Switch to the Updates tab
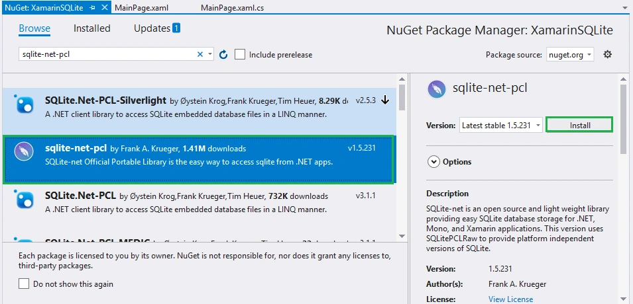 pos(152,28)
